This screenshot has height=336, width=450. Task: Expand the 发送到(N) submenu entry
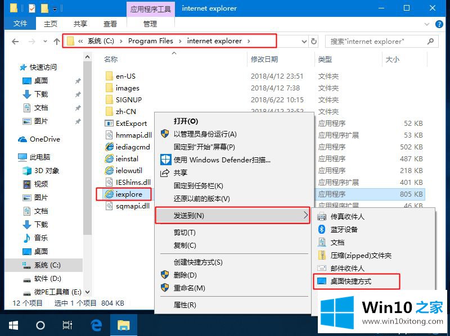tap(232, 215)
